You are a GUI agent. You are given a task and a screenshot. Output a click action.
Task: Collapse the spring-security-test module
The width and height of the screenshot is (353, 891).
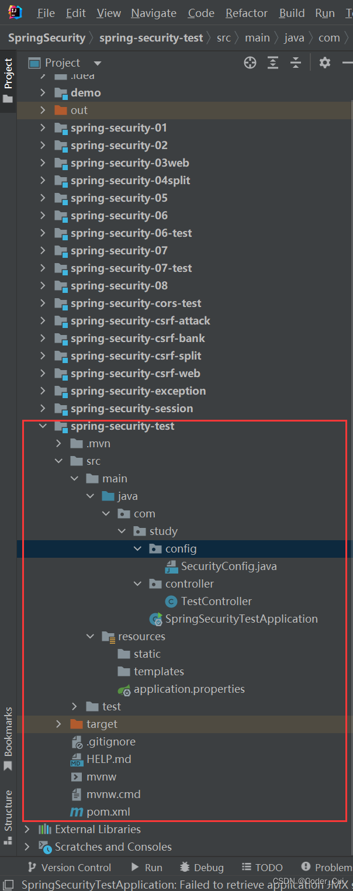click(42, 426)
